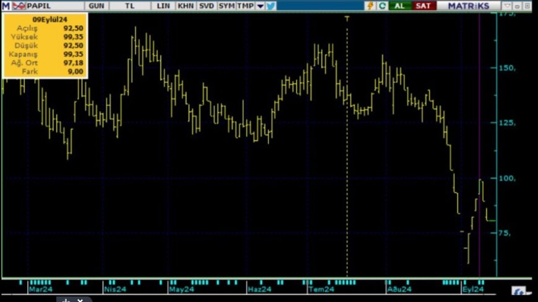
Task: Expand the blue down-arrow toolbar menu
Action: click(260, 6)
